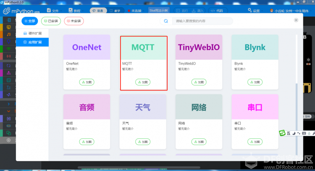Click the workspace horizontal scrollbar at bottom
315x171 pixels.
point(139,167)
